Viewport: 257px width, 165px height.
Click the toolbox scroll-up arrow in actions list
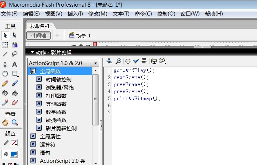pyautogui.click(x=96, y=71)
